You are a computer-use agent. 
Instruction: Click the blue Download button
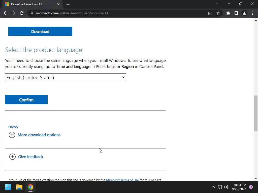point(40,31)
